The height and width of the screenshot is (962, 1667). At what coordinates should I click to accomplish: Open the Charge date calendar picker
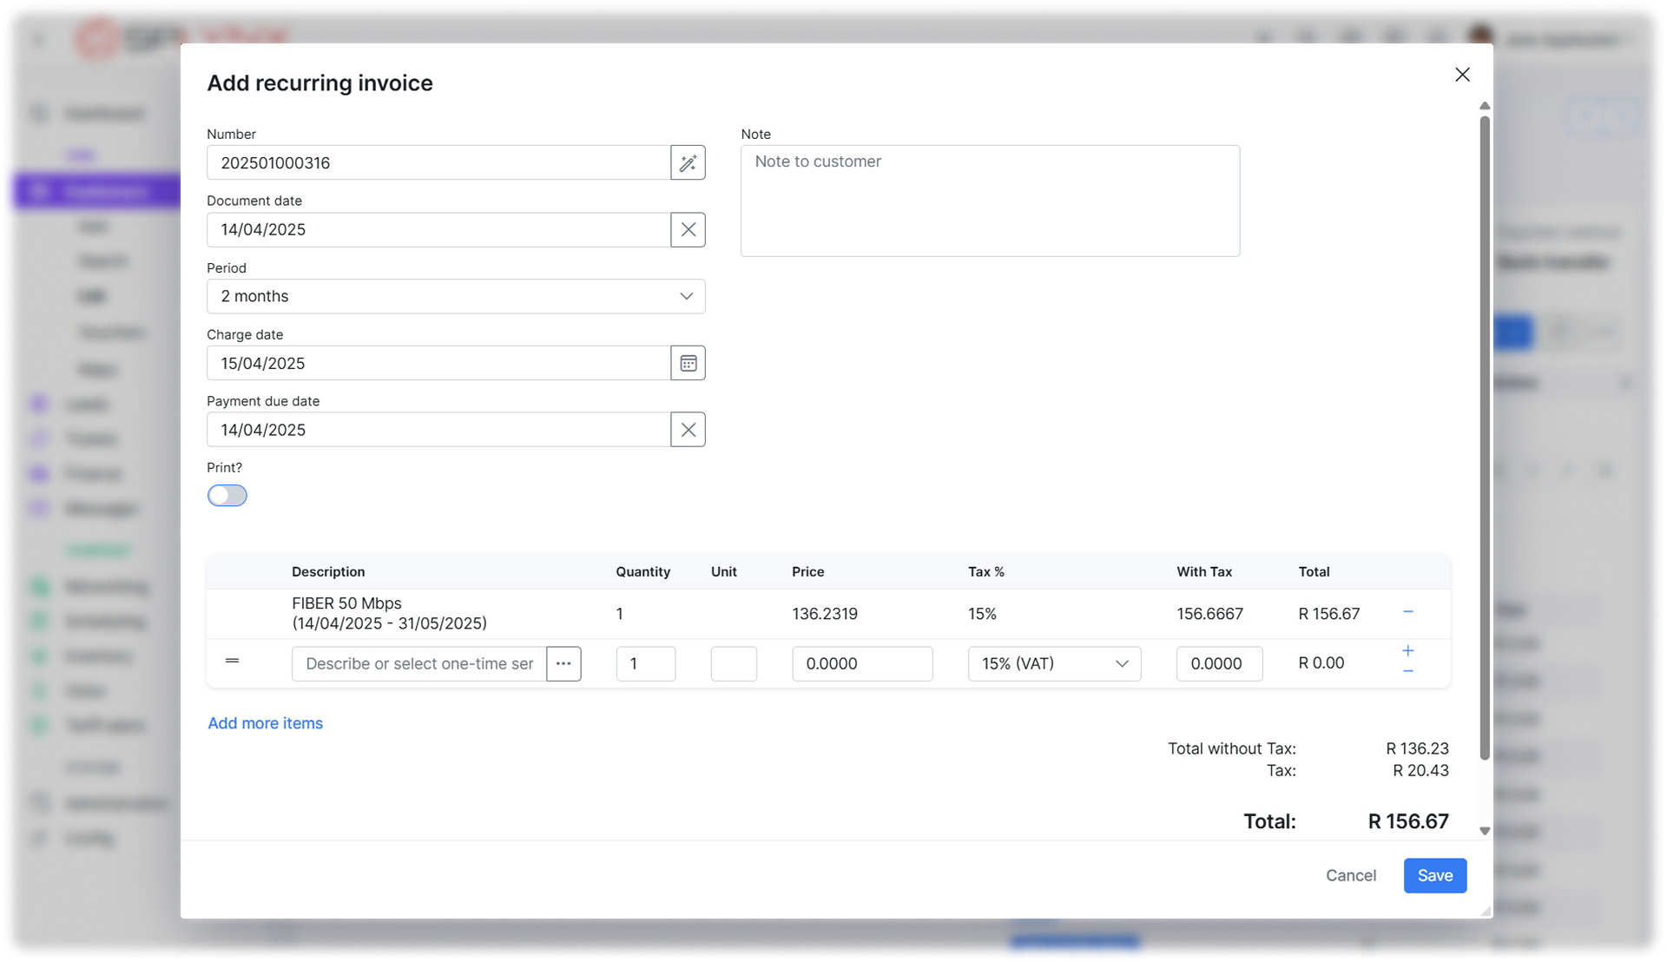tap(688, 363)
